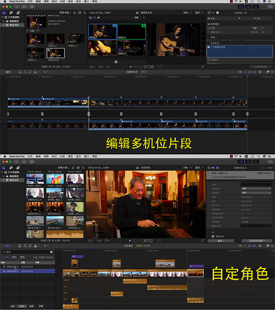Open info inspector icon in bottom window
This screenshot has width=275, height=310.
pos(217,167)
